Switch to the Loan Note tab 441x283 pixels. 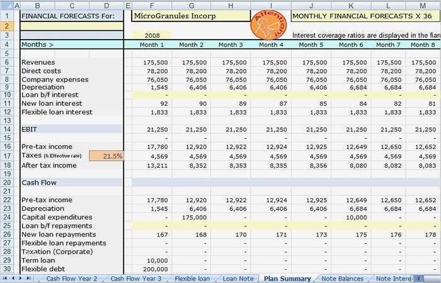(x=238, y=279)
